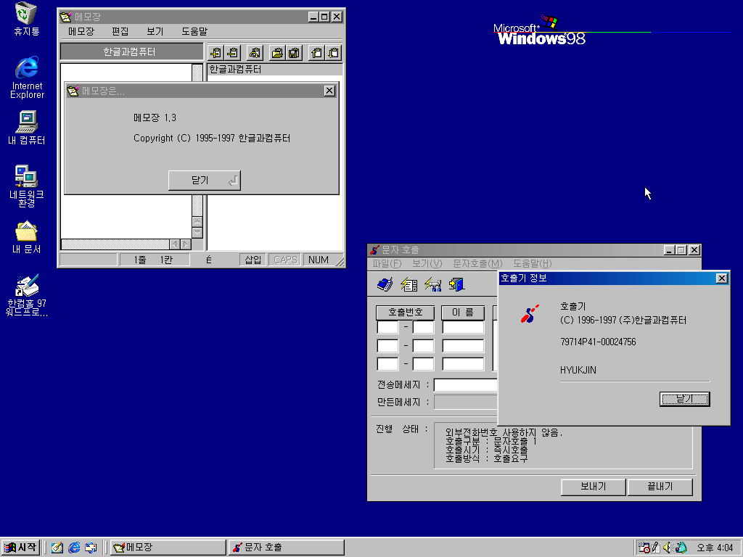This screenshot has width=743, height=557.
Task: Click the lightning bolt hammer settings icon
Action: click(432, 284)
